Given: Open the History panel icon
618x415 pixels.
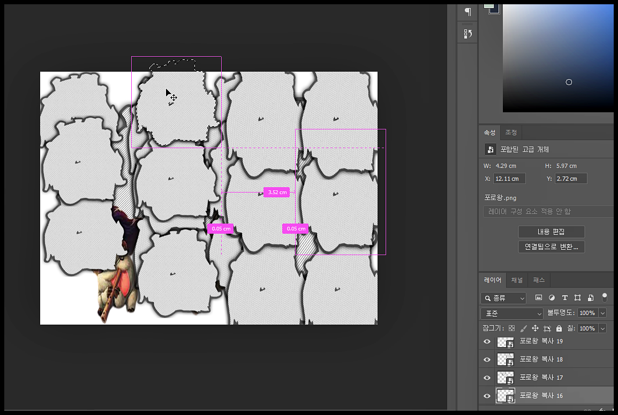Looking at the screenshot, I should point(468,34).
